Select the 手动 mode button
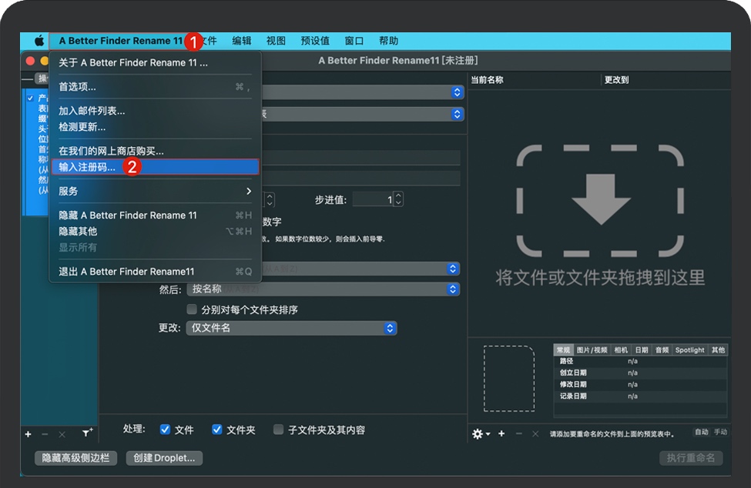The height and width of the screenshot is (488, 751). (x=720, y=432)
